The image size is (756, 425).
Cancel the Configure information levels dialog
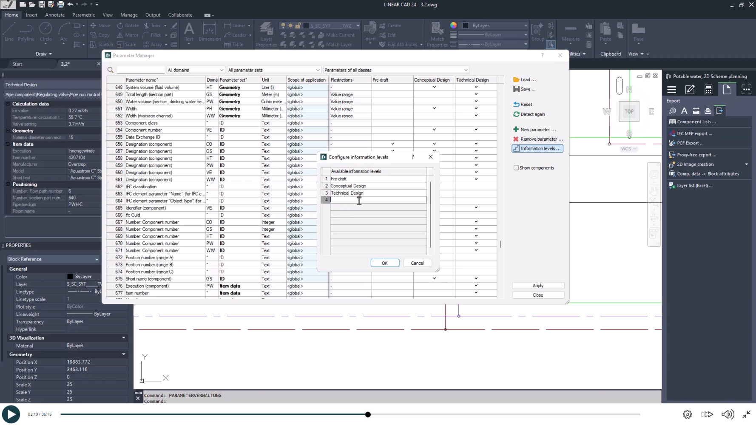click(x=417, y=263)
